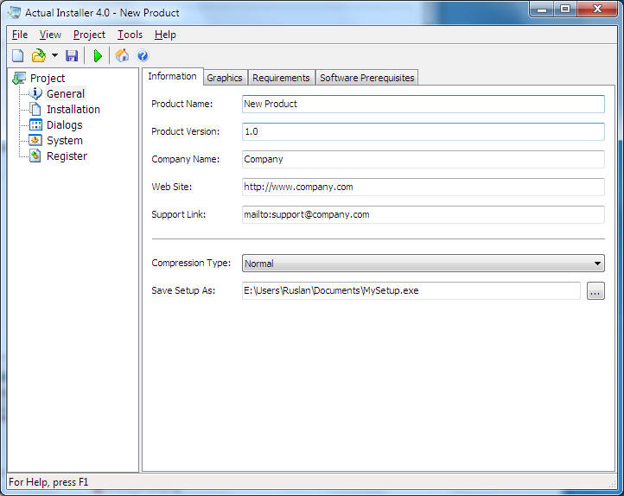Image resolution: width=624 pixels, height=496 pixels.
Task: Close the Actual Installer window
Action: click(x=597, y=10)
